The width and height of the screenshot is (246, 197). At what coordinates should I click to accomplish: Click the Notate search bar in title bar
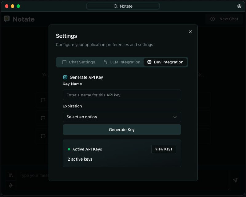click(x=123, y=6)
